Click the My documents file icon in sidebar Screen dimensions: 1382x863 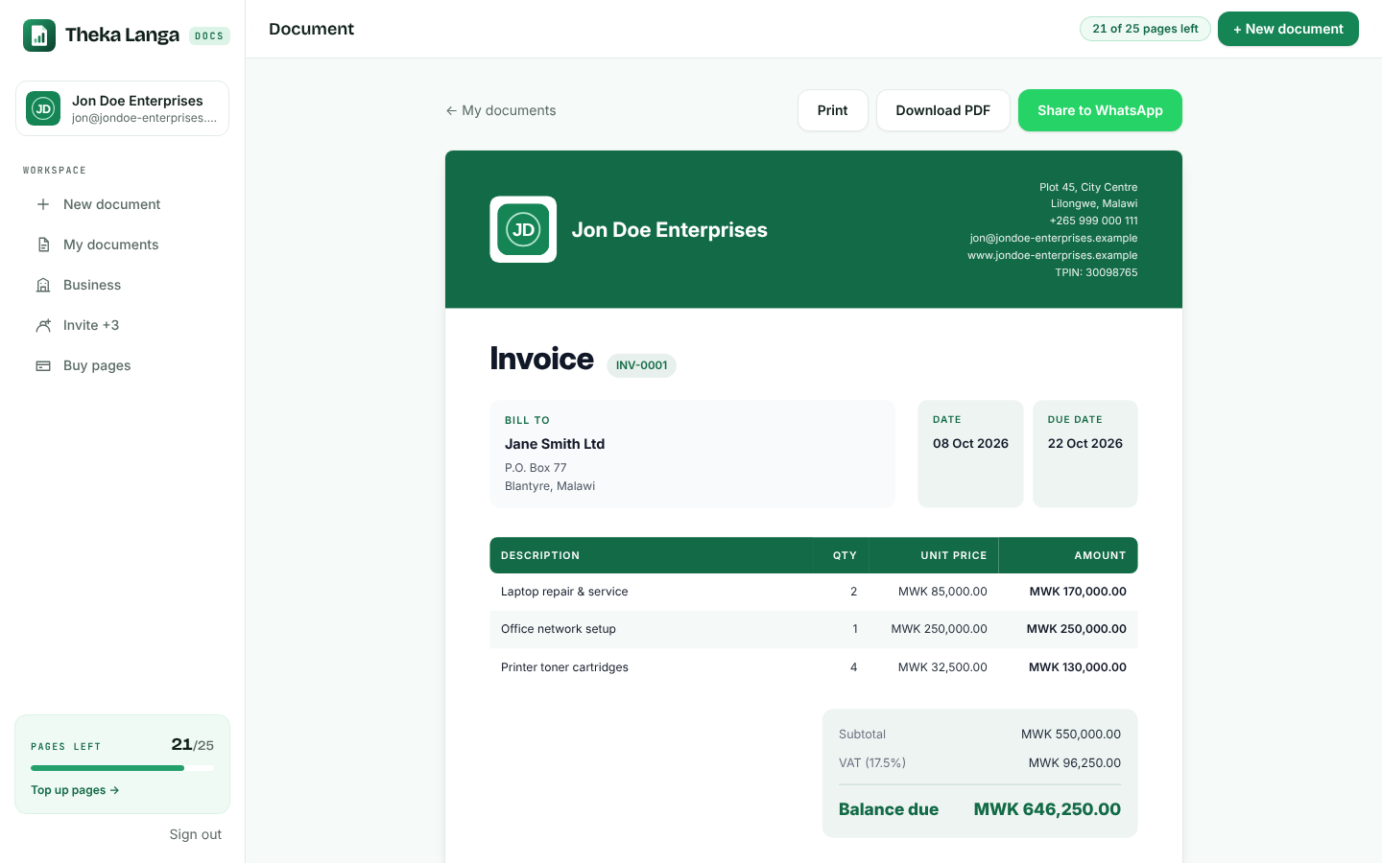pos(43,245)
